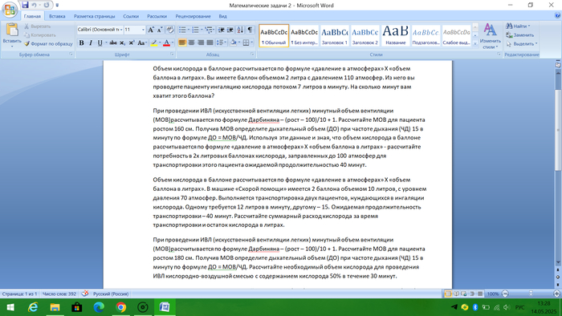562x316 pixels.
Task: Click the Найти button
Action: pos(518,26)
